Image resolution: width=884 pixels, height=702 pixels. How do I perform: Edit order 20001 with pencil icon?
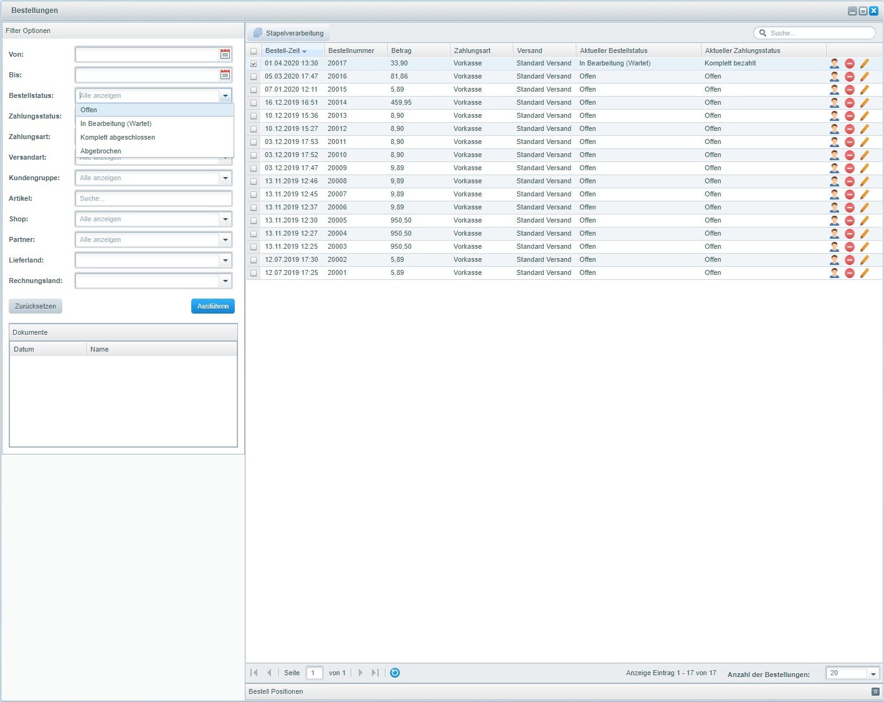click(x=864, y=273)
